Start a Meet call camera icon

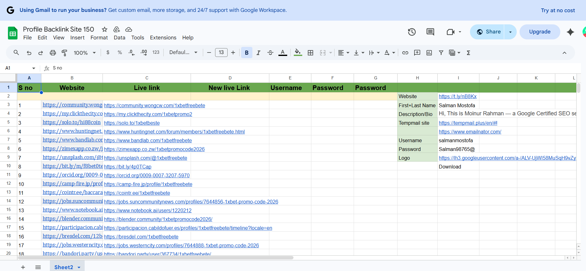click(451, 32)
